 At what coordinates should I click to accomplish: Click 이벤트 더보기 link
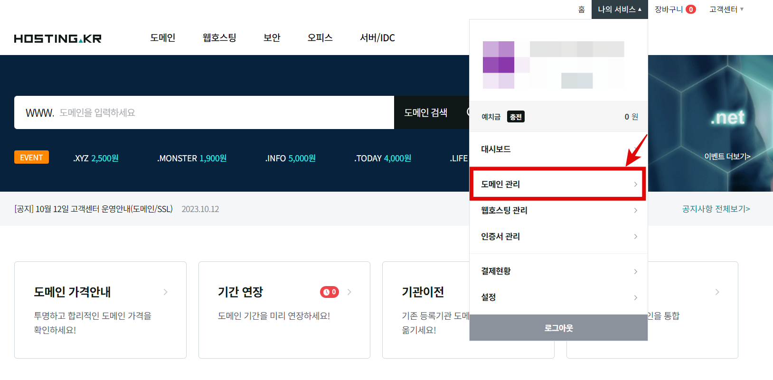pos(727,156)
